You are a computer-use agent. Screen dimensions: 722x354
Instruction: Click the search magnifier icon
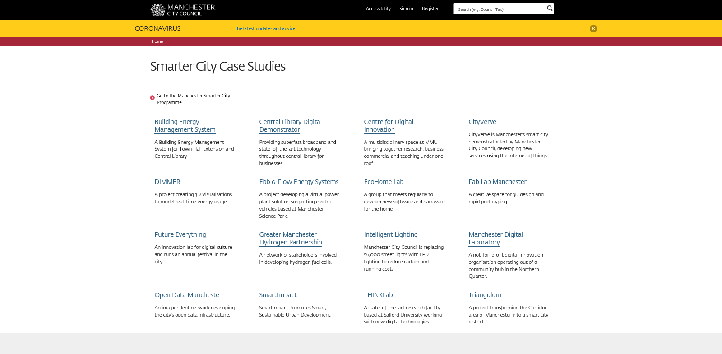click(549, 9)
